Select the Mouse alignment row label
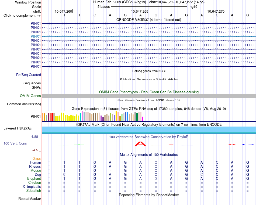 coord(36,171)
